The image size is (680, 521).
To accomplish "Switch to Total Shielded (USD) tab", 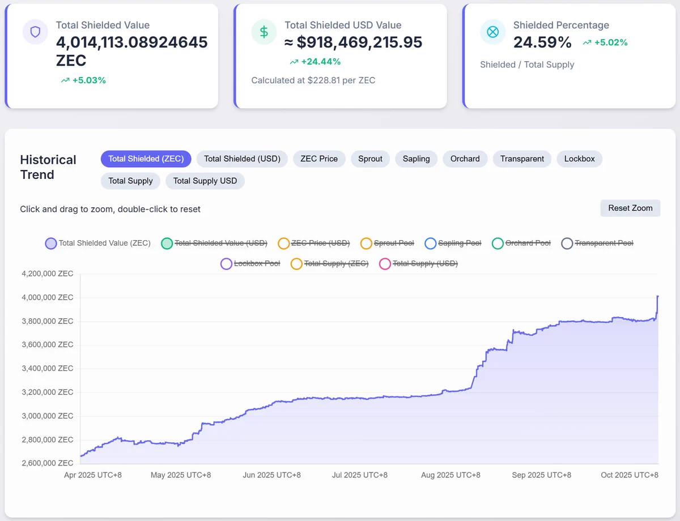I will tap(243, 159).
